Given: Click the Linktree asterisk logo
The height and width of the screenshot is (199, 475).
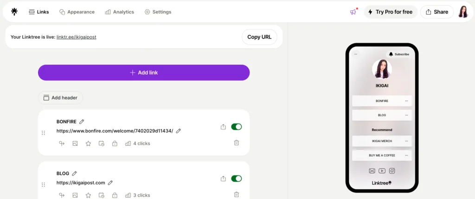Looking at the screenshot, I should [x=14, y=12].
